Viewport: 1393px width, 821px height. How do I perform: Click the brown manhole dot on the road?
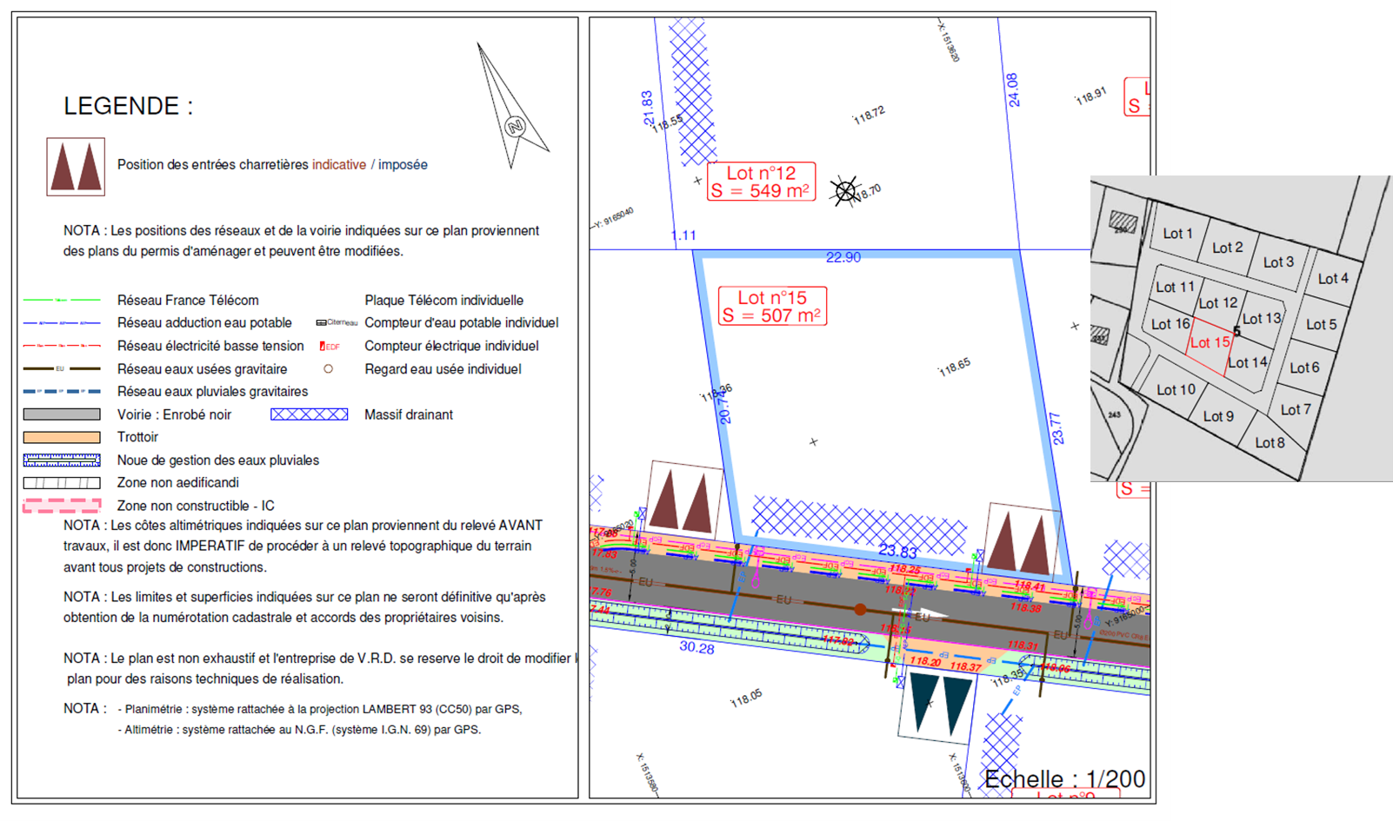coord(860,610)
